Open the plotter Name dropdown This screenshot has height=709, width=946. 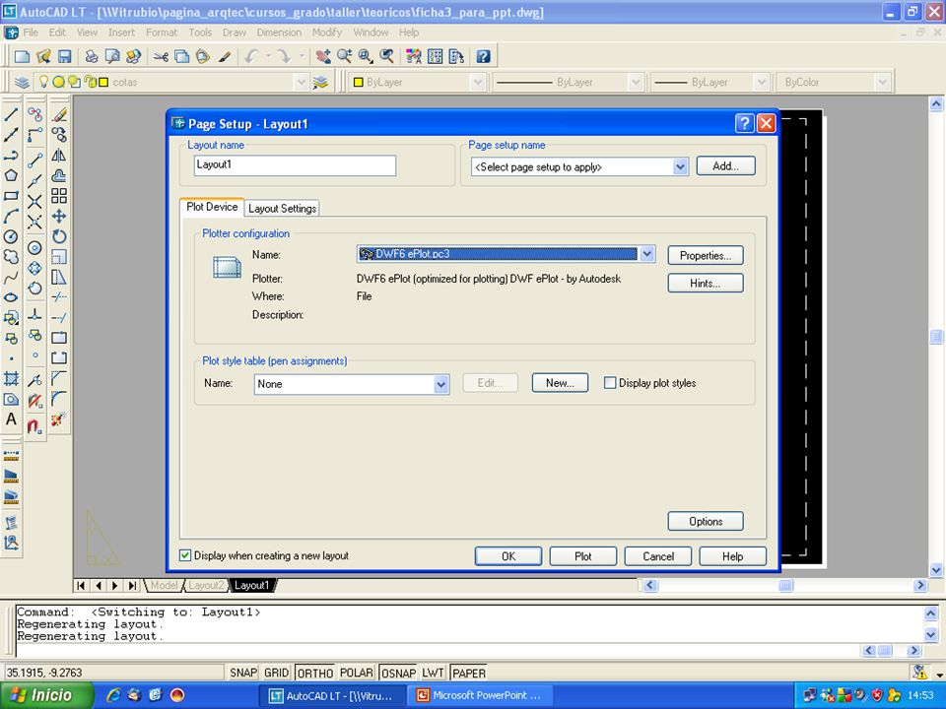point(646,254)
